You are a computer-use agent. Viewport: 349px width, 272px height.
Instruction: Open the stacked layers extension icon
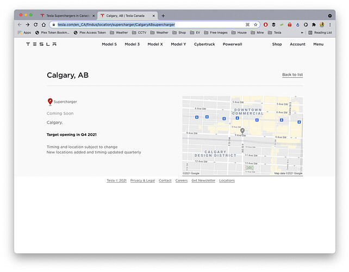click(273, 24)
